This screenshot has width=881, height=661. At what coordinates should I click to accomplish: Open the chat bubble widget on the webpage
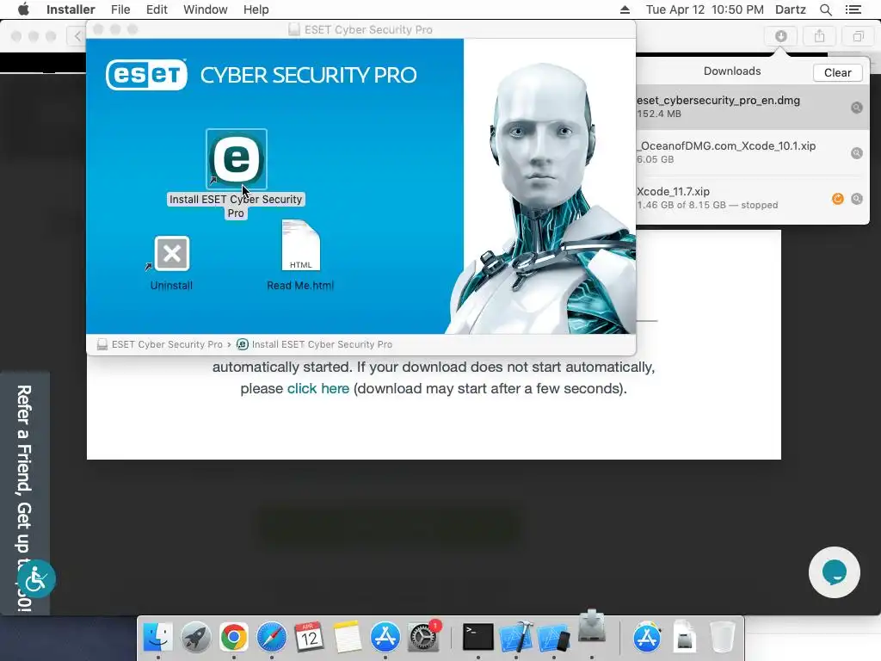pyautogui.click(x=835, y=572)
